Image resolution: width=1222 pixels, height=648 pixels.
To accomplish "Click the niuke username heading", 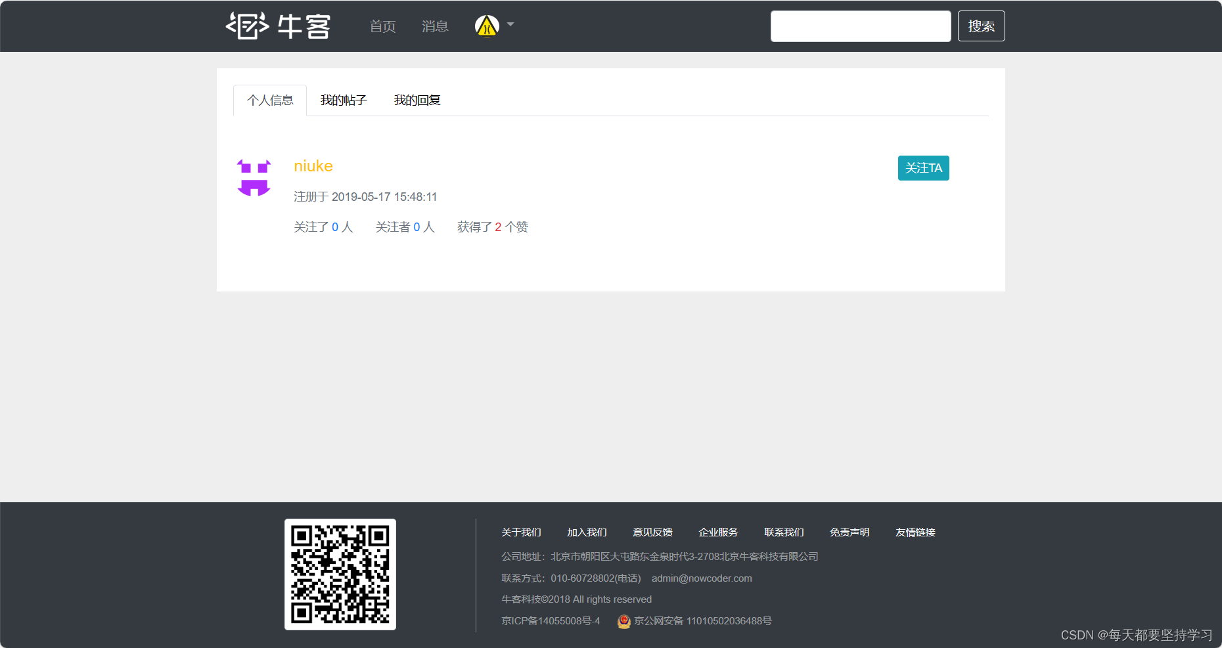I will pyautogui.click(x=313, y=166).
